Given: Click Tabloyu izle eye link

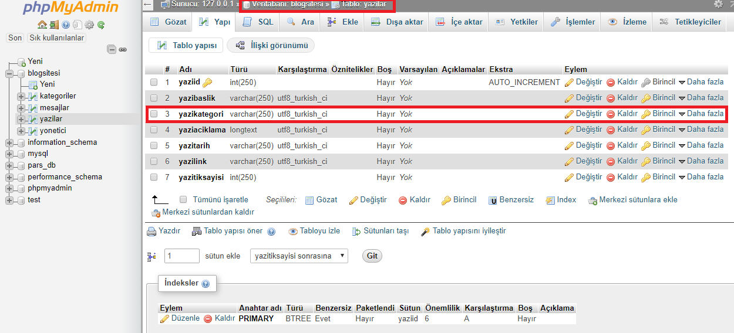Looking at the screenshot, I should 314,231.
